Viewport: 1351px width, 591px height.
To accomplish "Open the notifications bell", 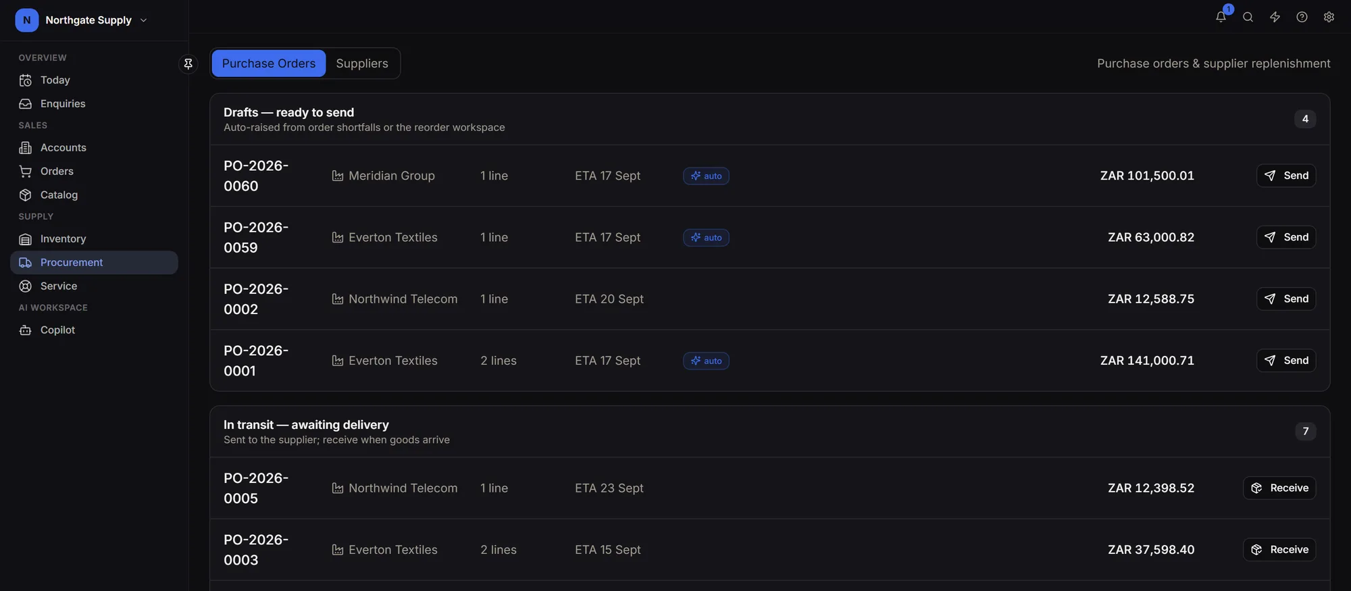I will (1221, 17).
